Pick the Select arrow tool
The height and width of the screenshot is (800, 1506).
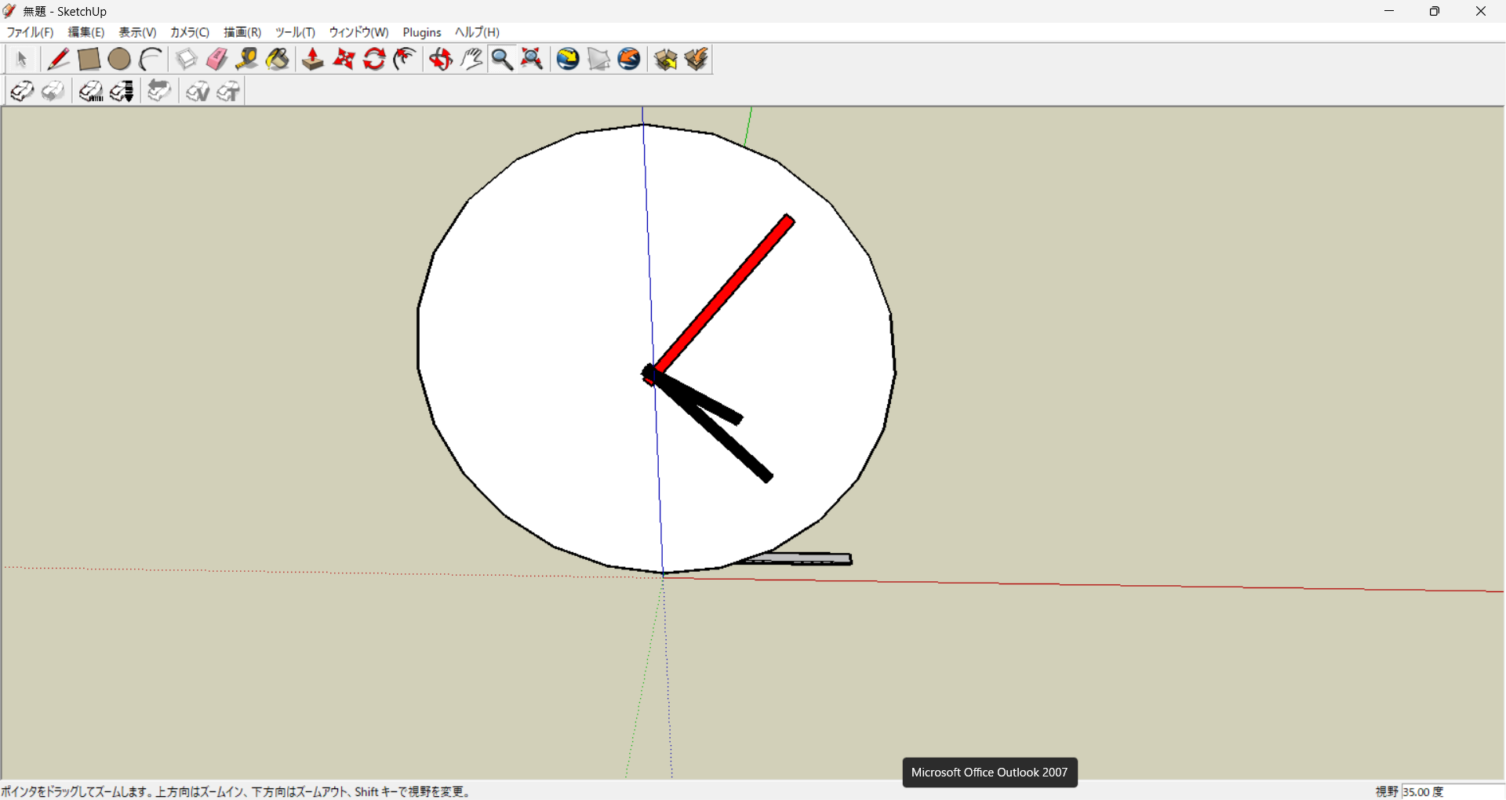(x=21, y=60)
